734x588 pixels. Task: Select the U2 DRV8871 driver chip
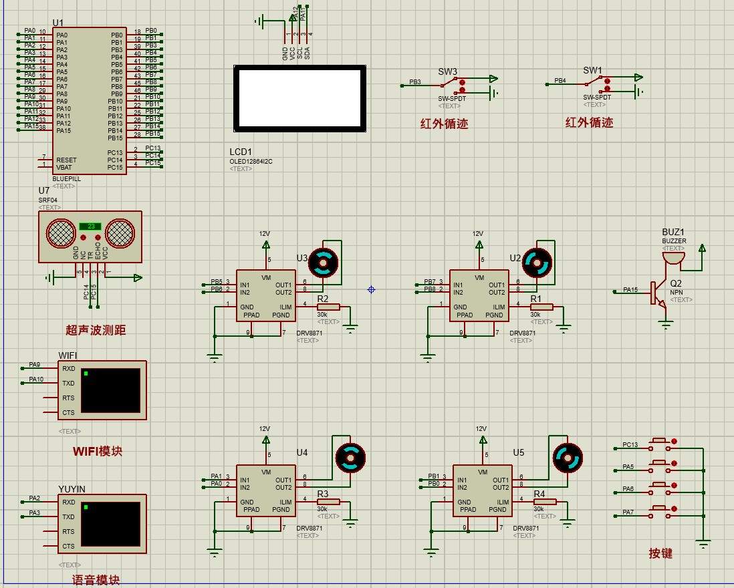(x=479, y=295)
